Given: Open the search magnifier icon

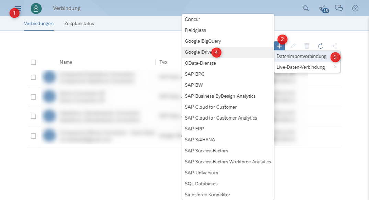Looking at the screenshot, I should tap(306, 9).
